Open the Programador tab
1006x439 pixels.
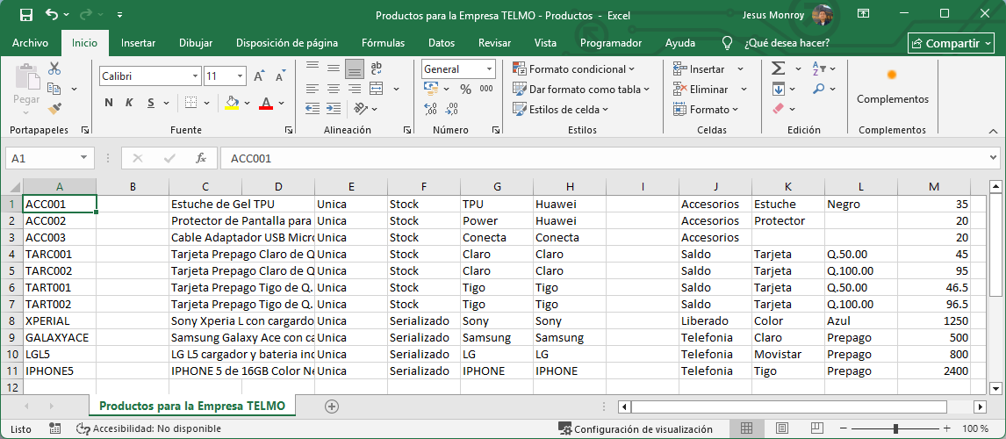(611, 43)
